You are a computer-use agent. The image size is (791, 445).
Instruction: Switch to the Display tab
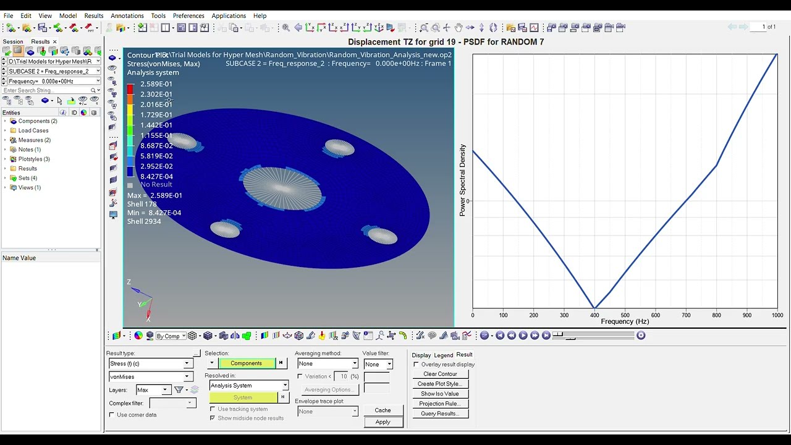pos(421,355)
